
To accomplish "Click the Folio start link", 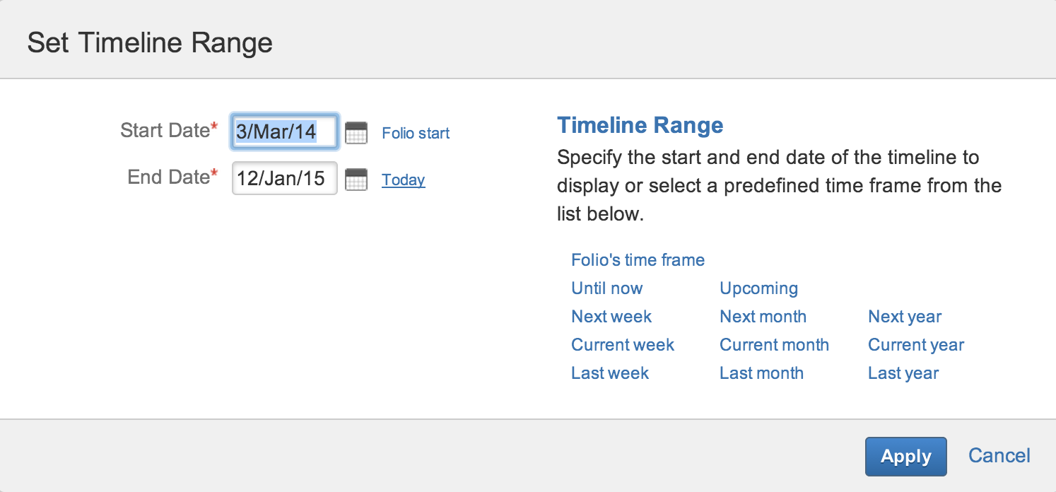I will pos(416,133).
